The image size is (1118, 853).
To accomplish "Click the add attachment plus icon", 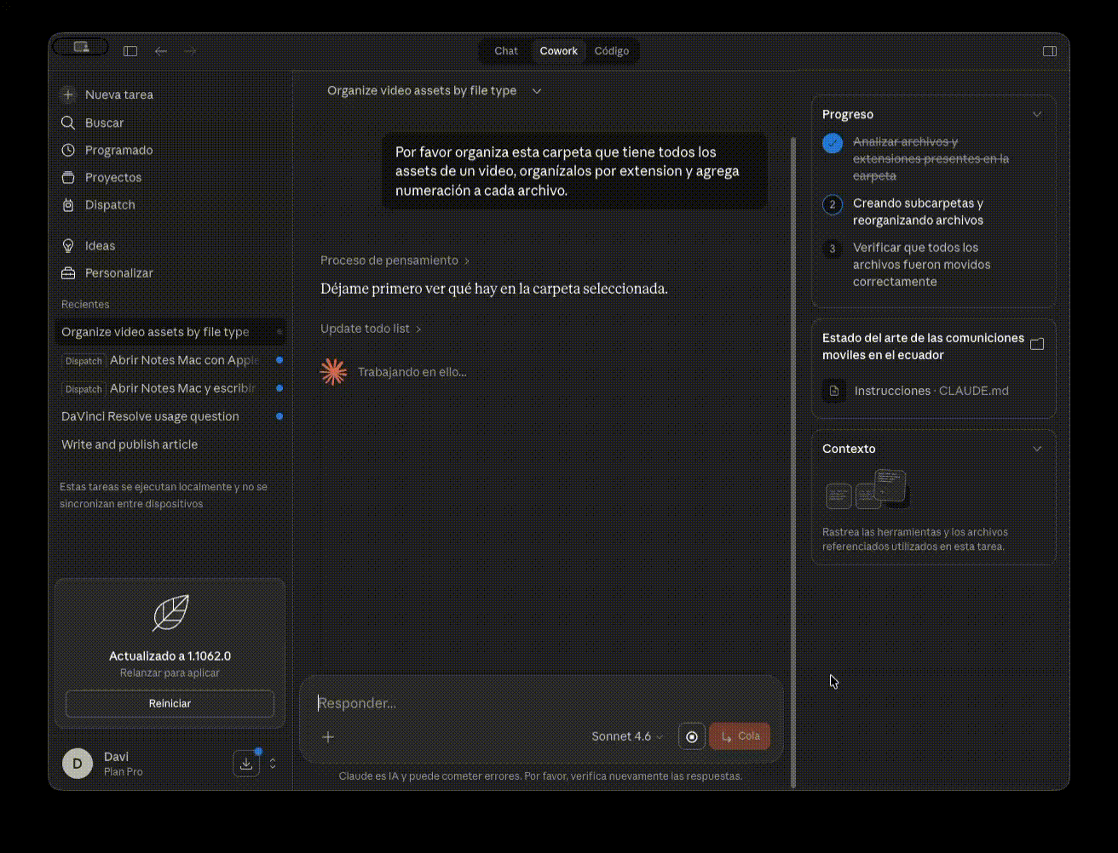I will click(328, 736).
